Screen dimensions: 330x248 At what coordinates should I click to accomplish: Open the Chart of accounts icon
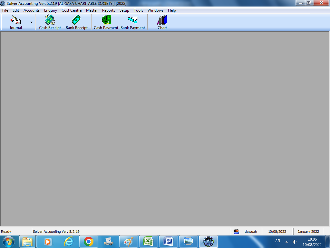pos(162,22)
